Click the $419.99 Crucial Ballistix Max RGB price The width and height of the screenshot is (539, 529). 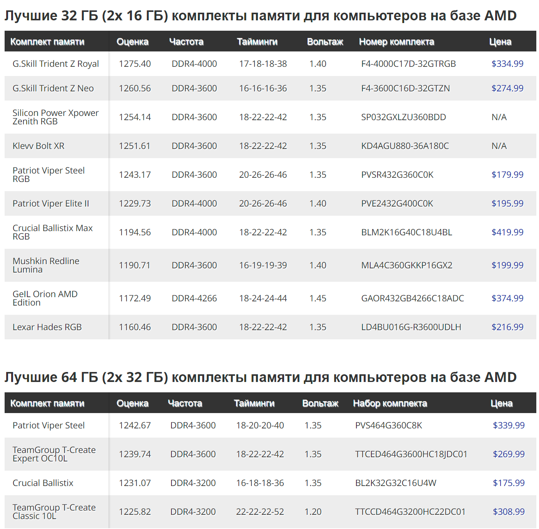coord(507,232)
